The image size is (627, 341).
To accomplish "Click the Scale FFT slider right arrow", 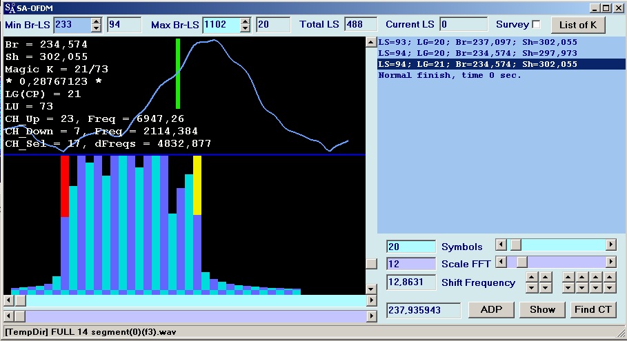I will coord(610,262).
